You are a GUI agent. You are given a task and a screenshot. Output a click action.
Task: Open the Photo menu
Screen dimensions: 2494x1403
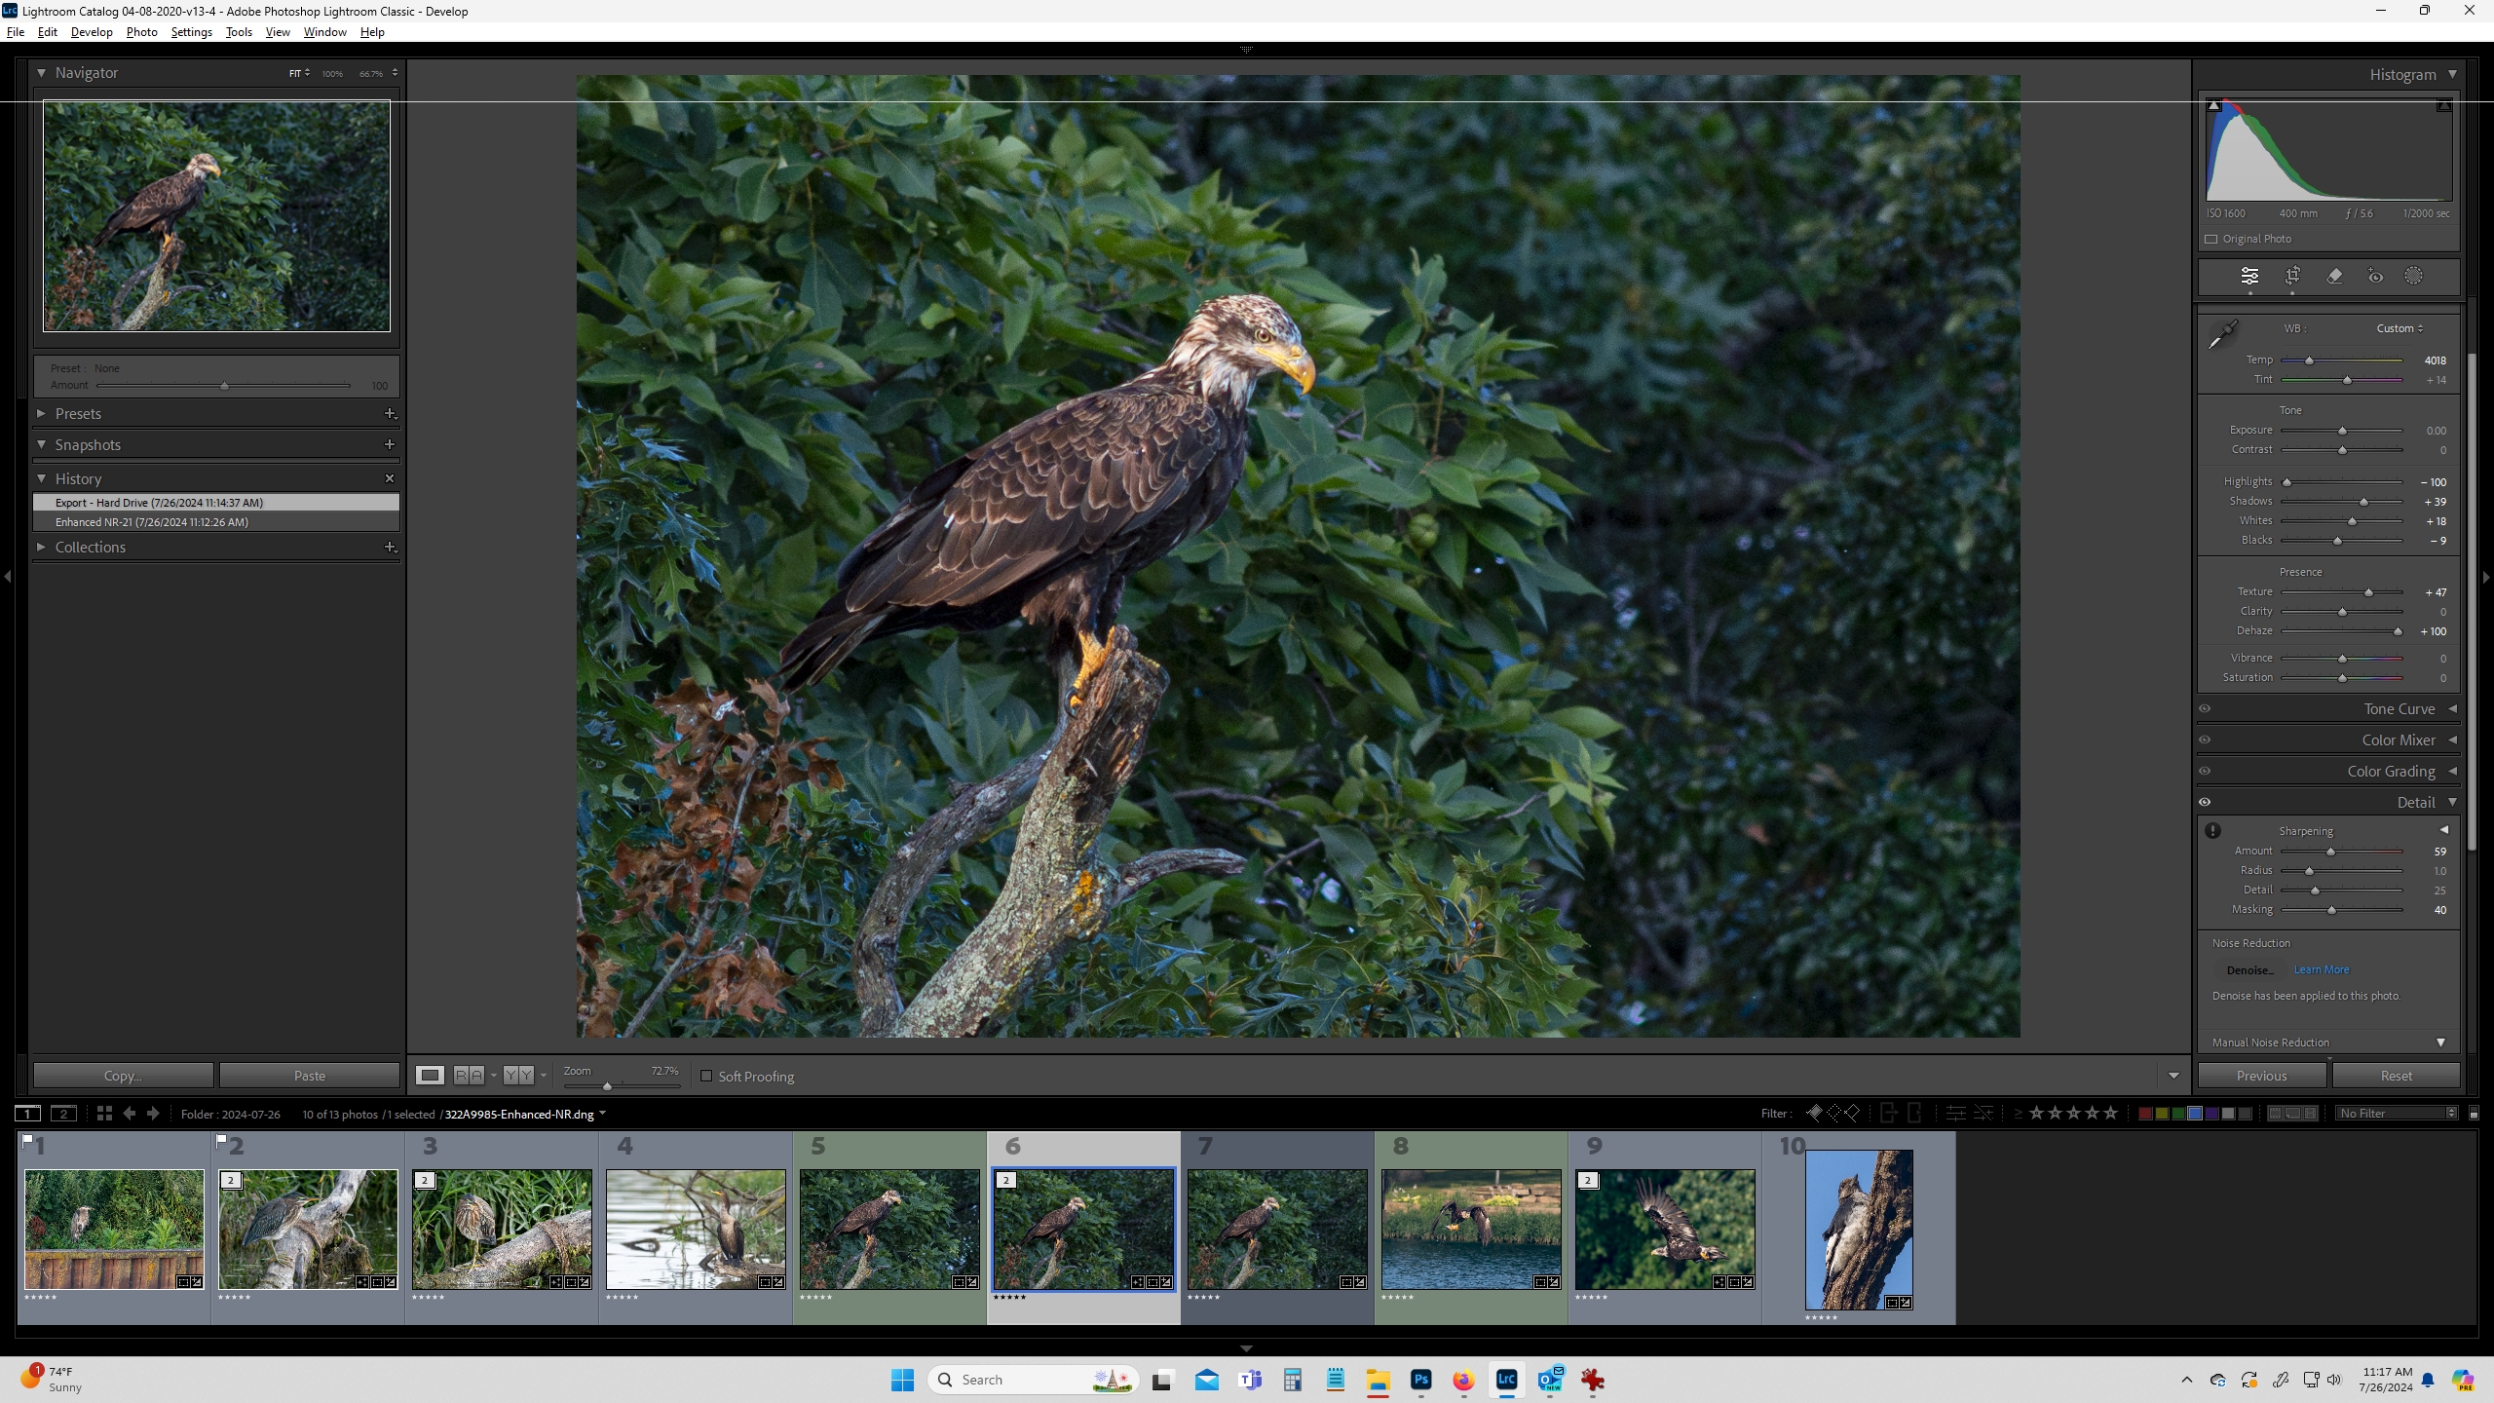coord(140,31)
